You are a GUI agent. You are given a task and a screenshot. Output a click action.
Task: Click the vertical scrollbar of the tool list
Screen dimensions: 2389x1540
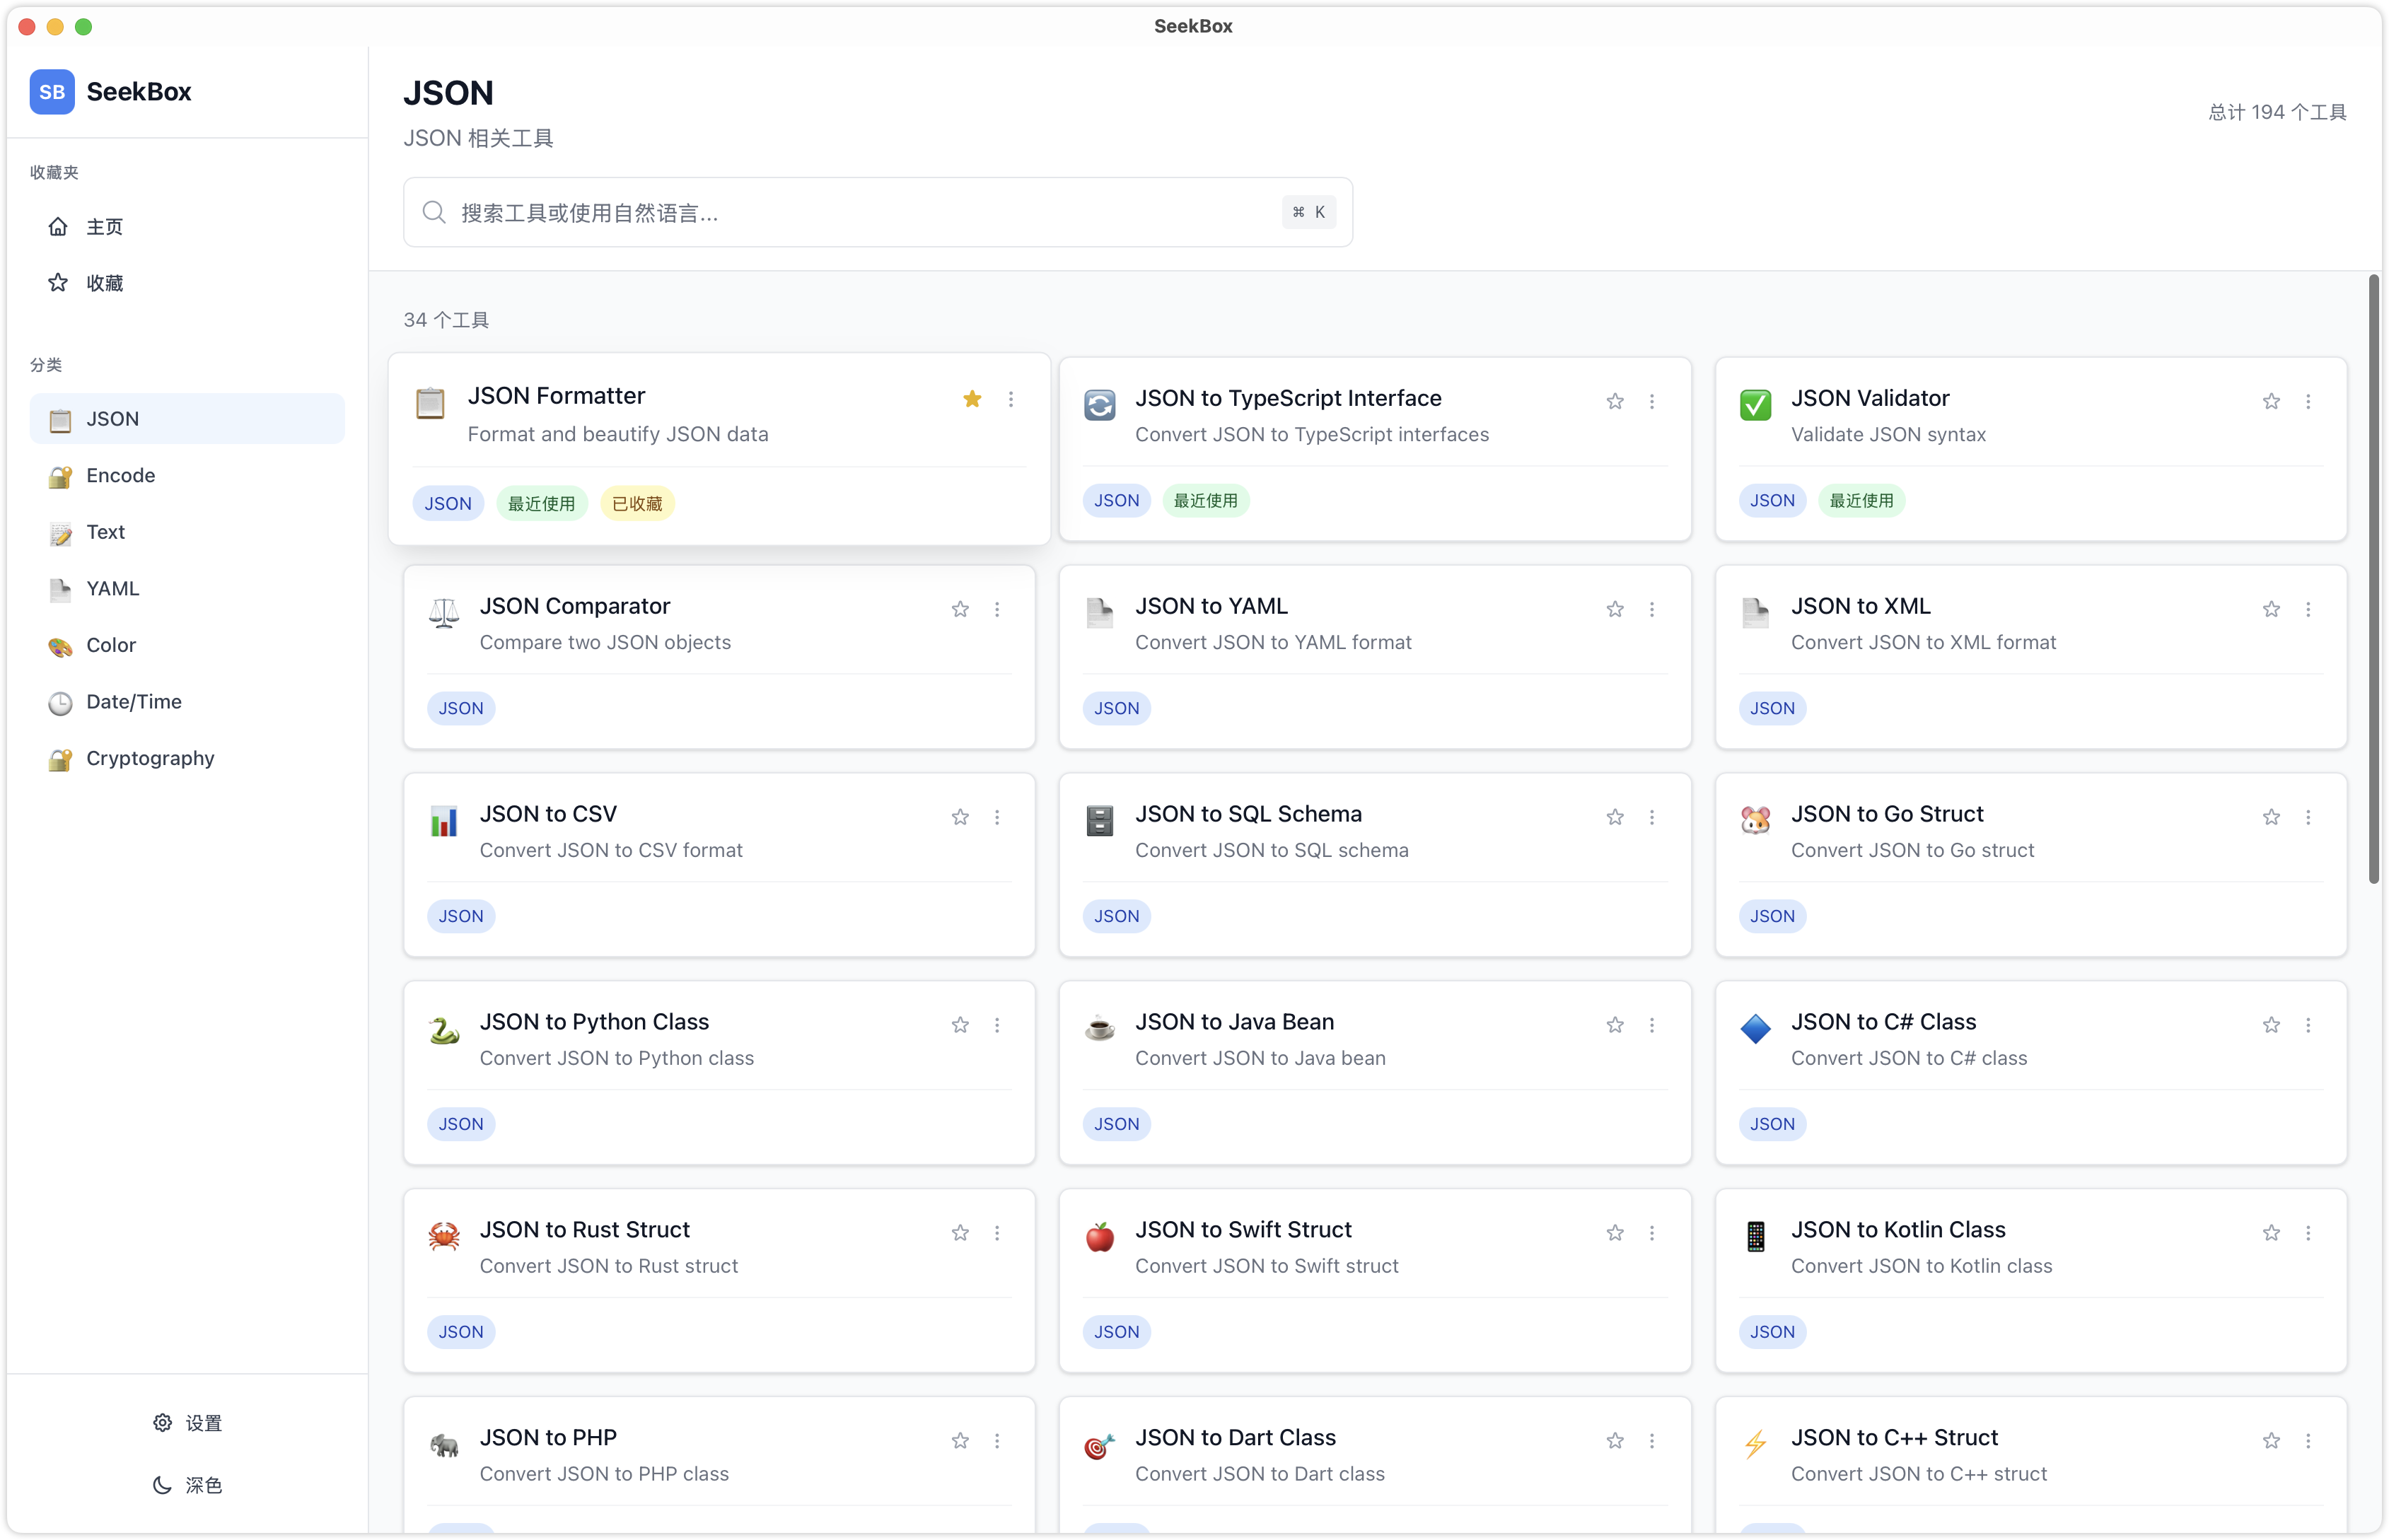pyautogui.click(x=2374, y=580)
